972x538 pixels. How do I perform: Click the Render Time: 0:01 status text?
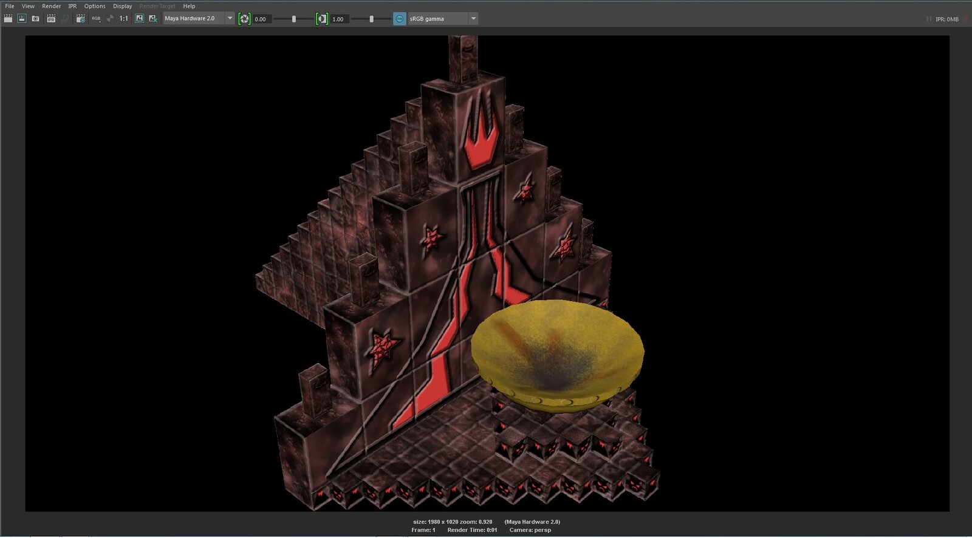[x=472, y=530]
